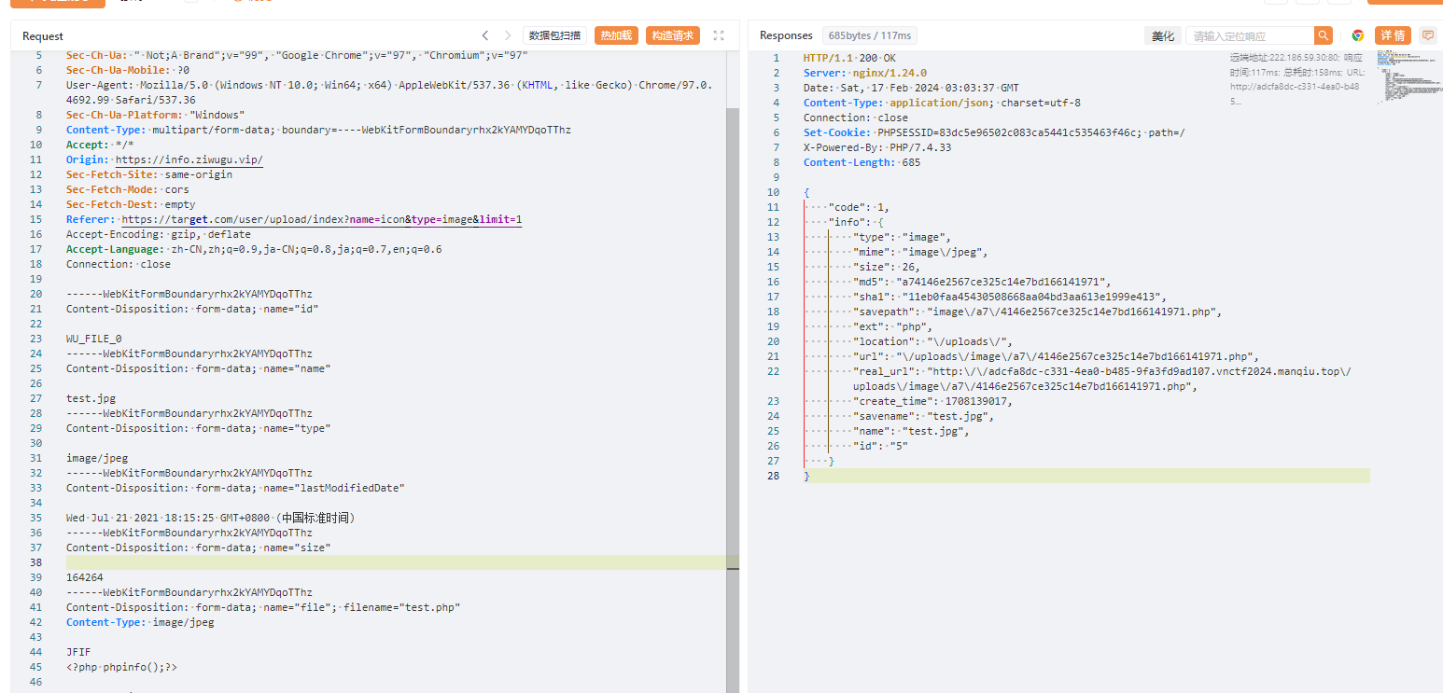Click the Wed Jul 21 2021 date value

click(x=210, y=518)
